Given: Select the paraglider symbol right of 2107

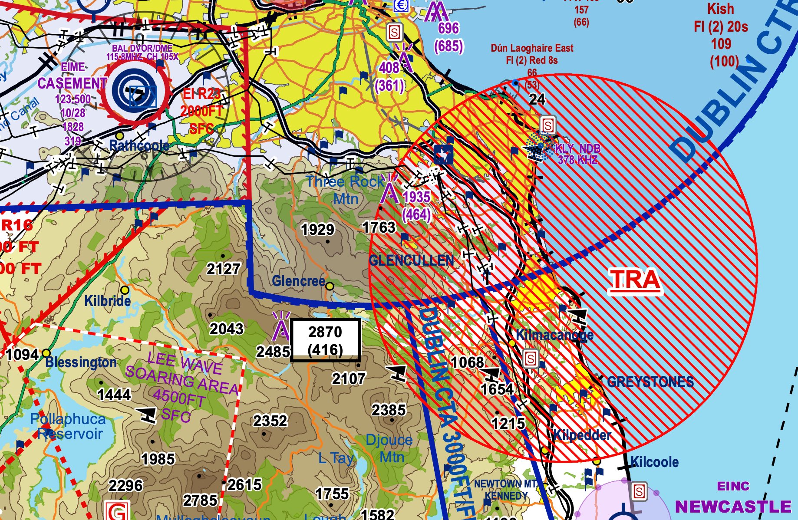Looking at the screenshot, I should click(x=397, y=373).
